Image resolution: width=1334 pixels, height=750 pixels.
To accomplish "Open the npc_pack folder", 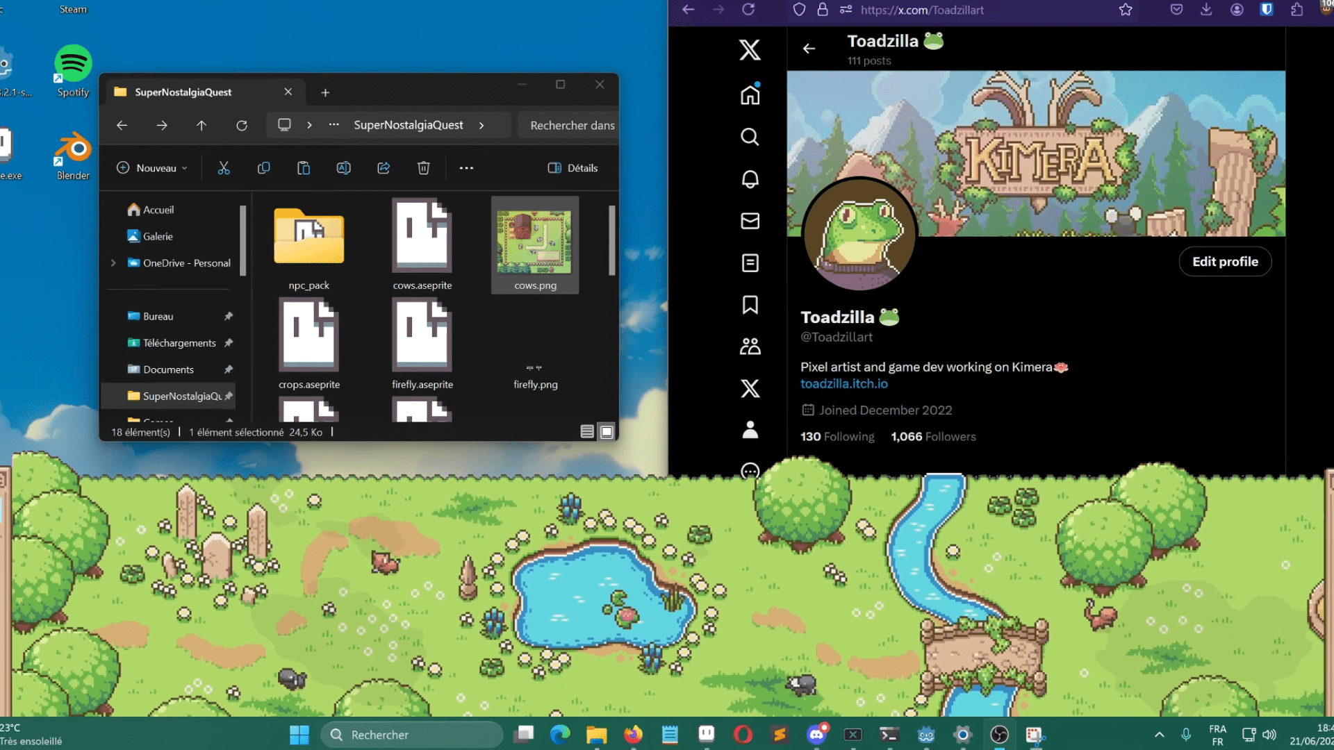I will pyautogui.click(x=309, y=245).
